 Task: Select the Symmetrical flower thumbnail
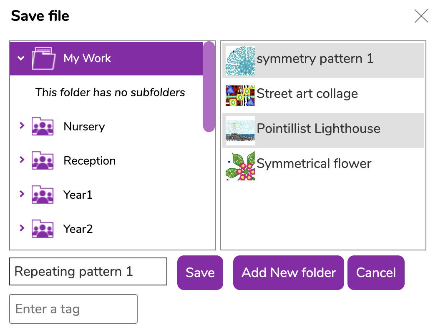pos(240,166)
